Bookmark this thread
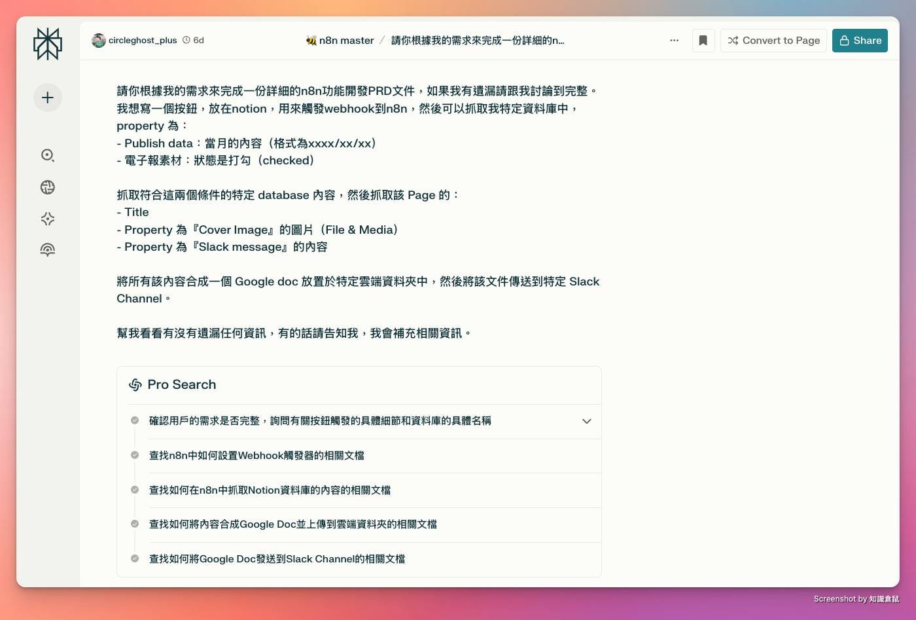The width and height of the screenshot is (916, 620). 703,41
